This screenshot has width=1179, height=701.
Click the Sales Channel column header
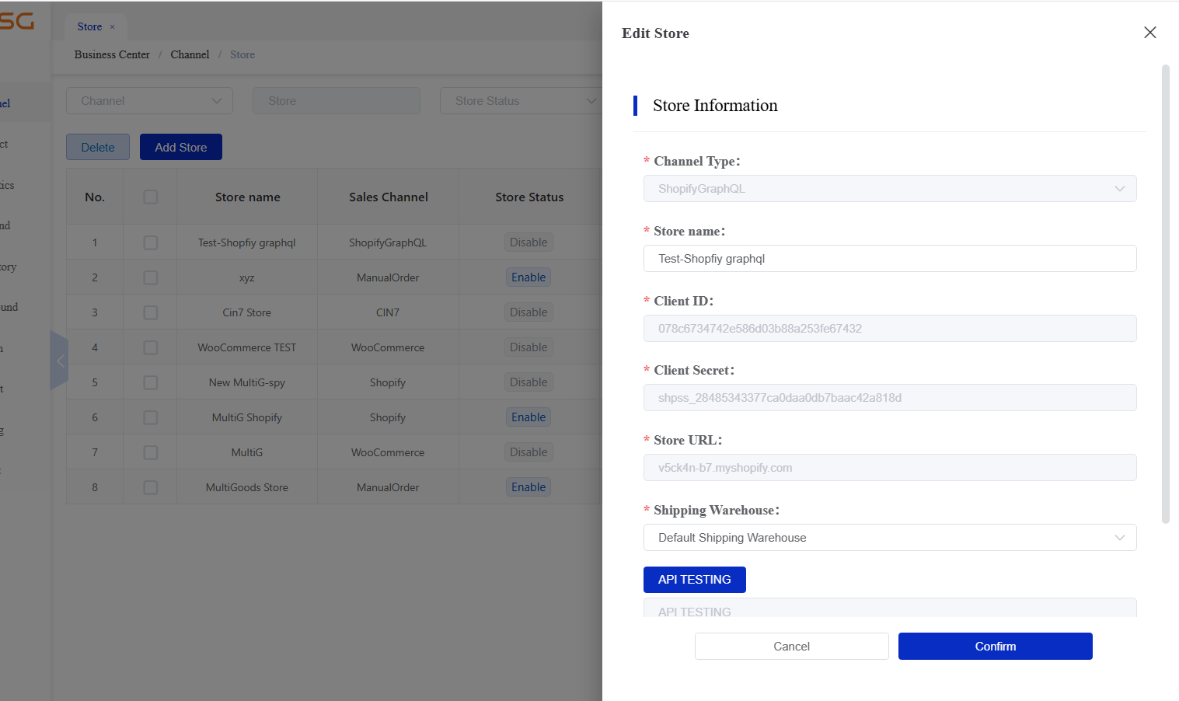click(x=389, y=197)
